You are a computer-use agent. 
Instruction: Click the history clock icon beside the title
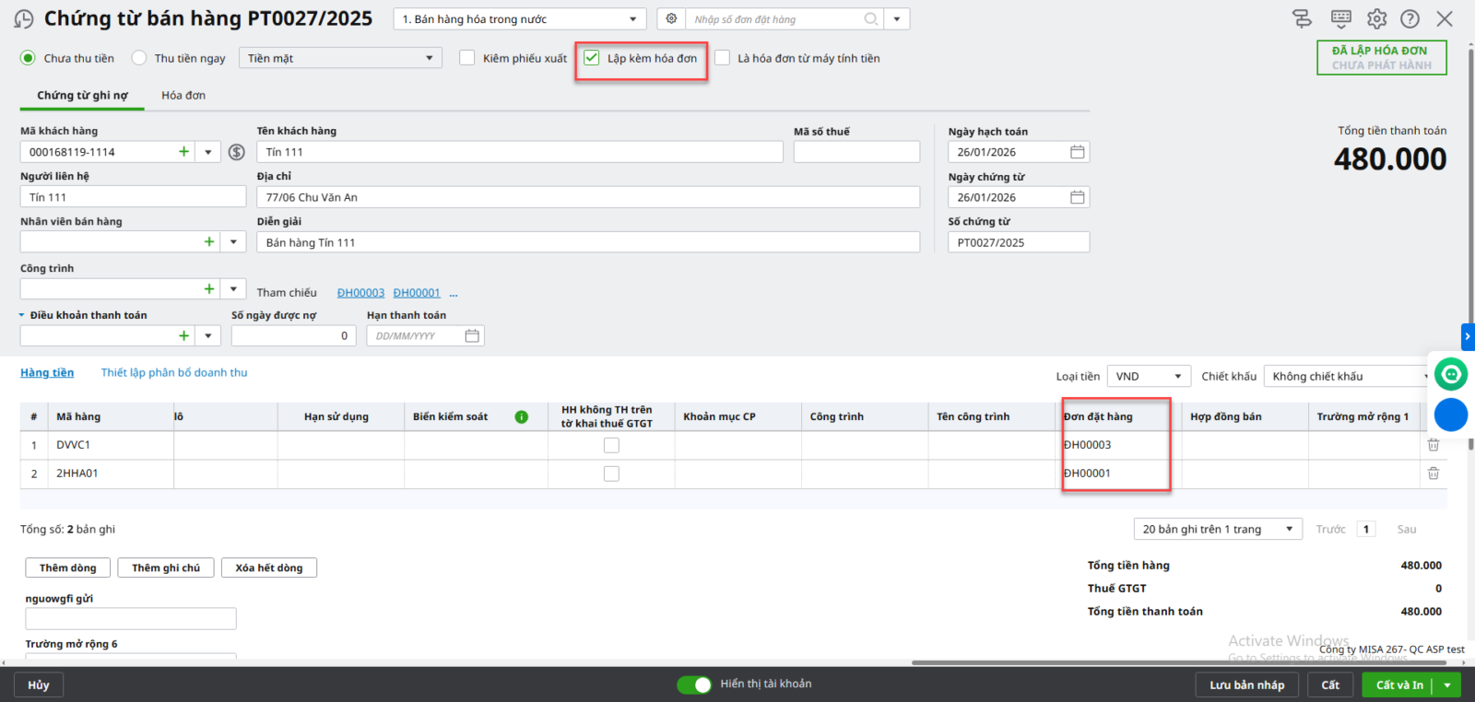point(24,19)
